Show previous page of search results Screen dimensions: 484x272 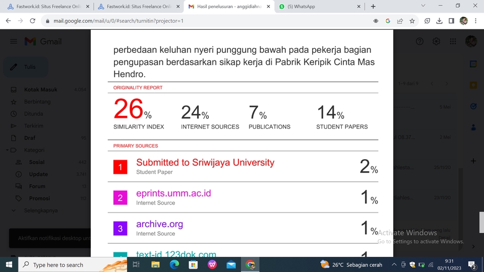(x=432, y=84)
